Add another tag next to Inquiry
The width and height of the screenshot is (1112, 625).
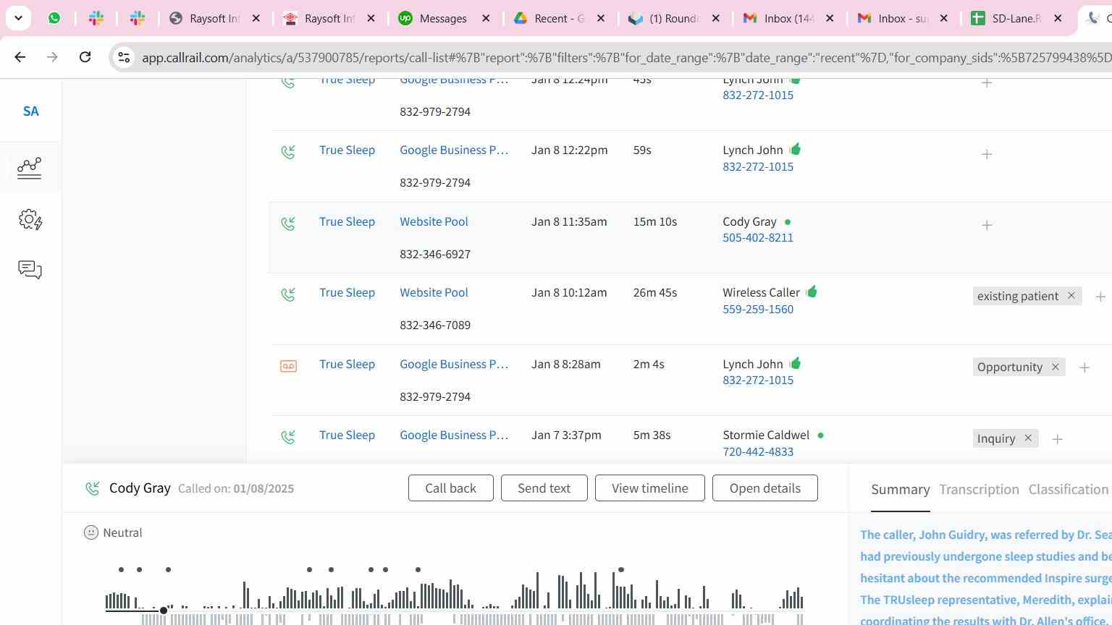[x=1058, y=439]
